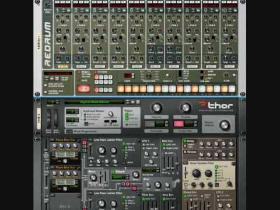Enable Channel 8&9 Exclusive checkbox

pyautogui.click(x=45, y=92)
